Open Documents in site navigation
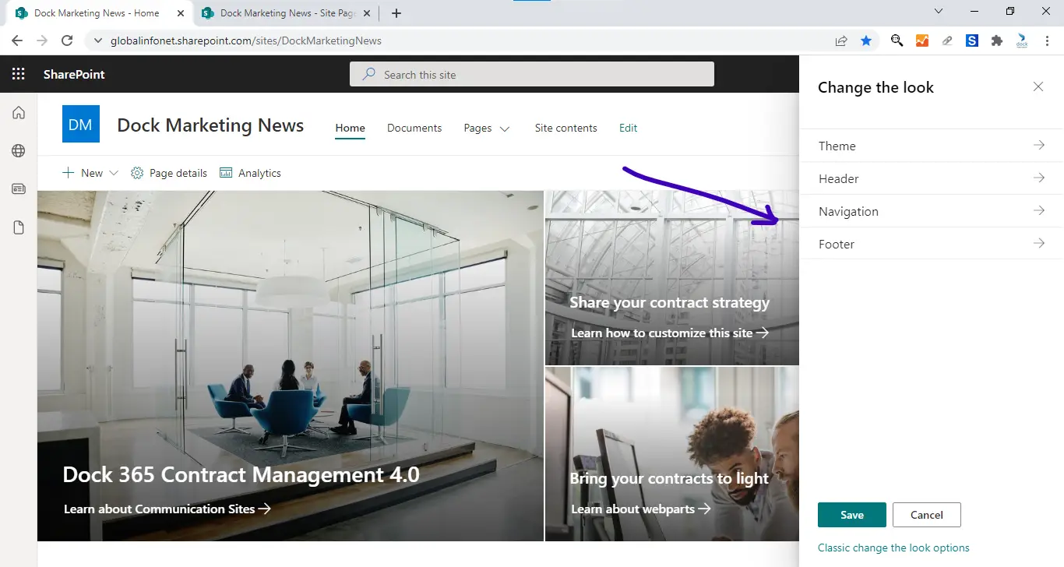Image resolution: width=1064 pixels, height=567 pixels. click(x=414, y=128)
